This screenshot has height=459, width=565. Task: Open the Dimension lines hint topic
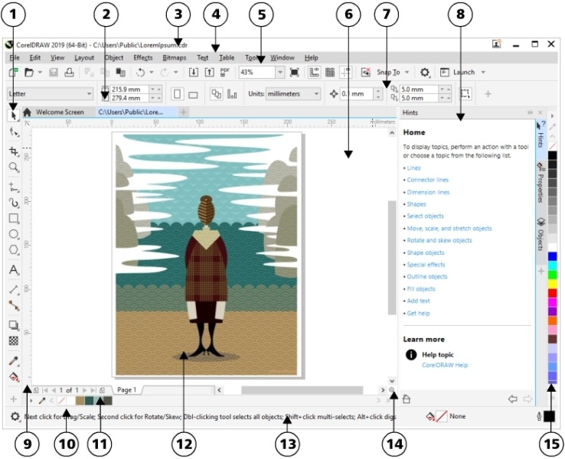click(428, 192)
